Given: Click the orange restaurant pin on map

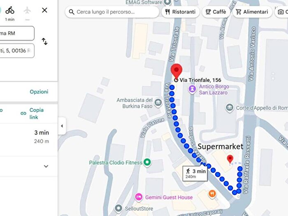Looking at the screenshot, I should click(212, 194).
